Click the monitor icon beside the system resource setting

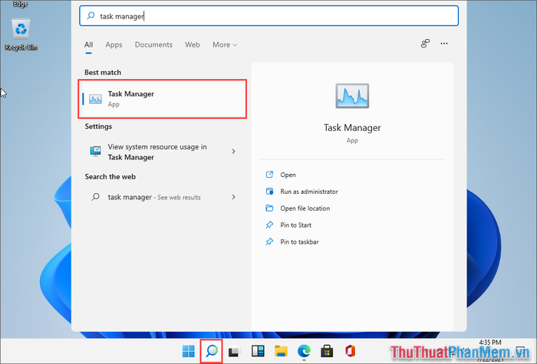(x=95, y=151)
